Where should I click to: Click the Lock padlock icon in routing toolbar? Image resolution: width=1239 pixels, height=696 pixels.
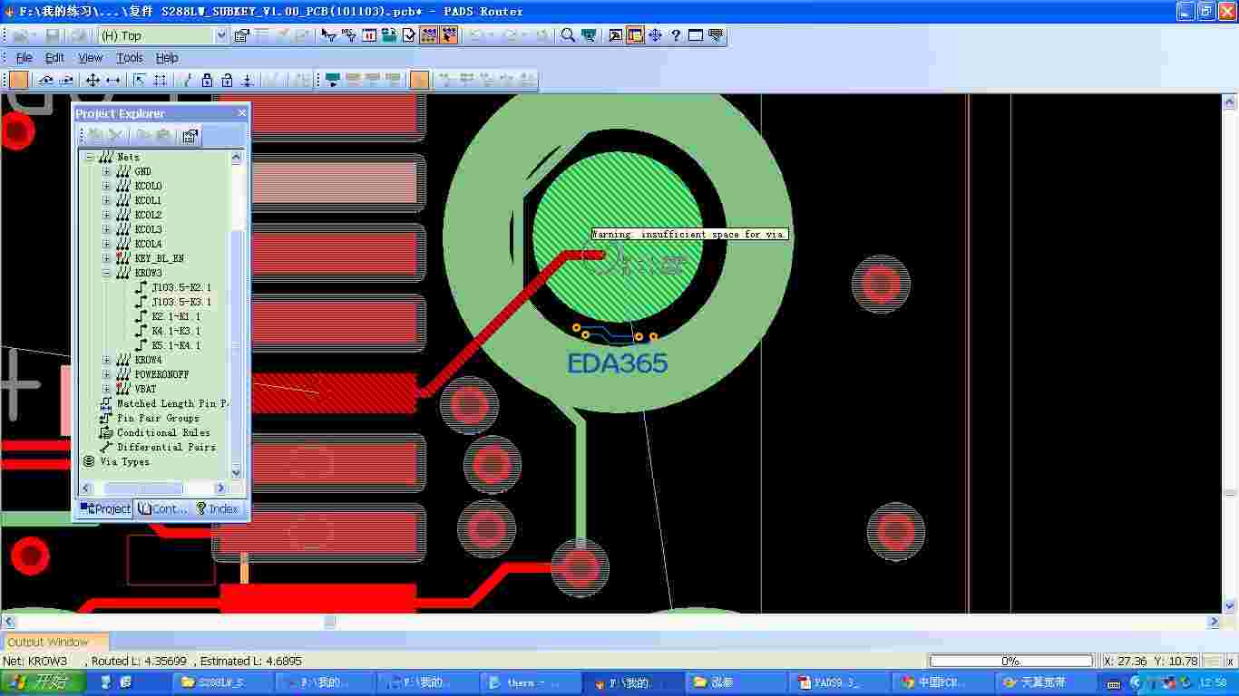(x=207, y=80)
